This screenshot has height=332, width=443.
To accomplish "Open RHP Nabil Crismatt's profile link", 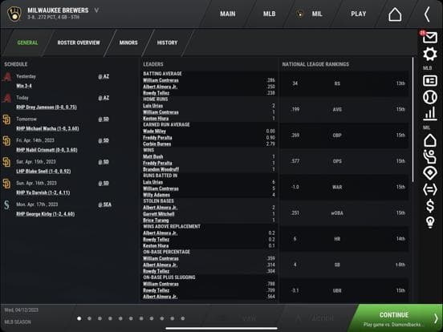I will [x=47, y=150].
